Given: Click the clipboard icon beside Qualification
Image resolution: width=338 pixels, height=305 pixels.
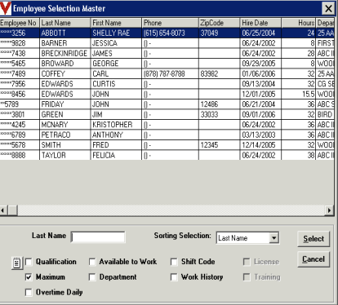Looking at the screenshot, I should coord(17,263).
